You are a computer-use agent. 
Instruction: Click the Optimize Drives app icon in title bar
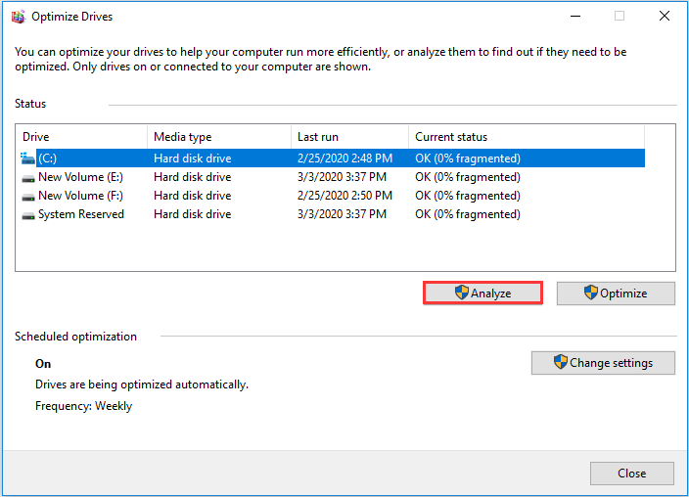pyautogui.click(x=19, y=17)
